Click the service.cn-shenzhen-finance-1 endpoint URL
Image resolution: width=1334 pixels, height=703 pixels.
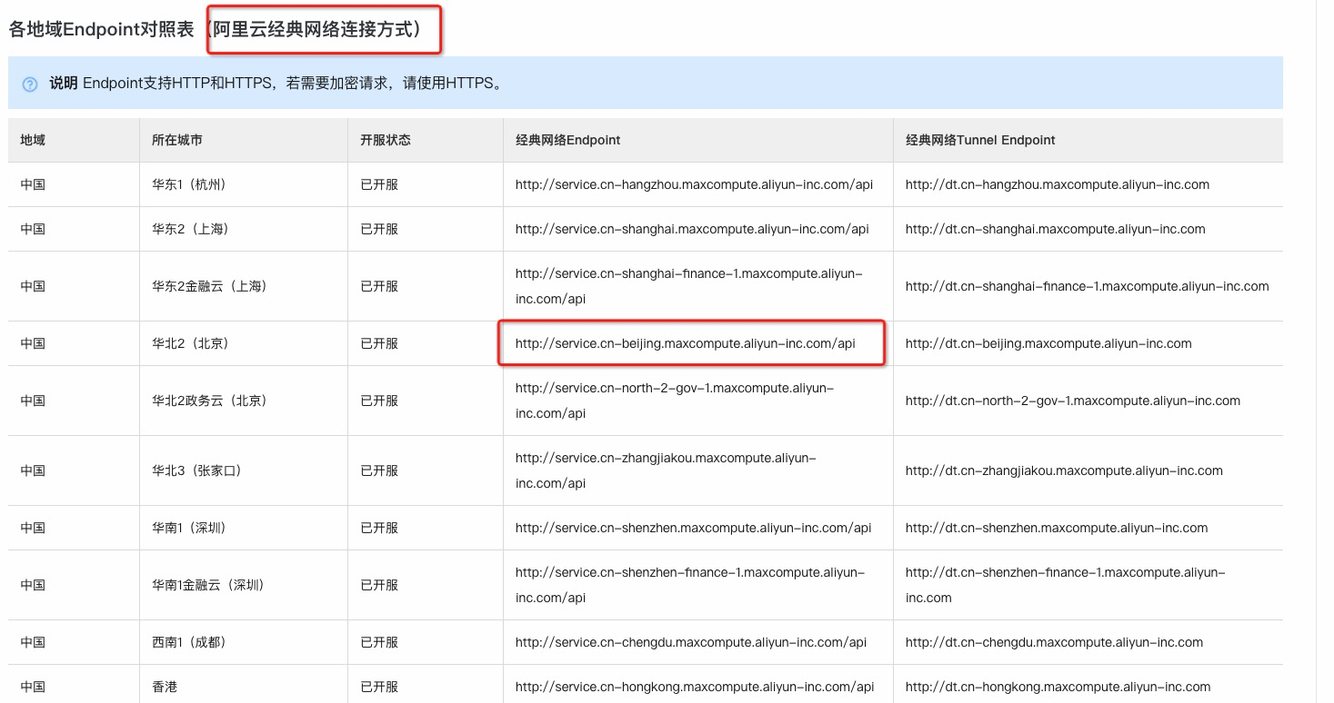click(690, 585)
